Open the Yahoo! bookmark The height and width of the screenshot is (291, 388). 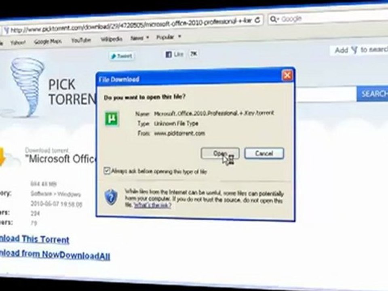18,42
